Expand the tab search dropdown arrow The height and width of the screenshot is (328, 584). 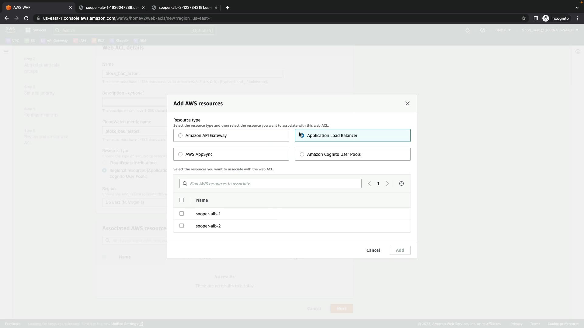[x=577, y=8]
